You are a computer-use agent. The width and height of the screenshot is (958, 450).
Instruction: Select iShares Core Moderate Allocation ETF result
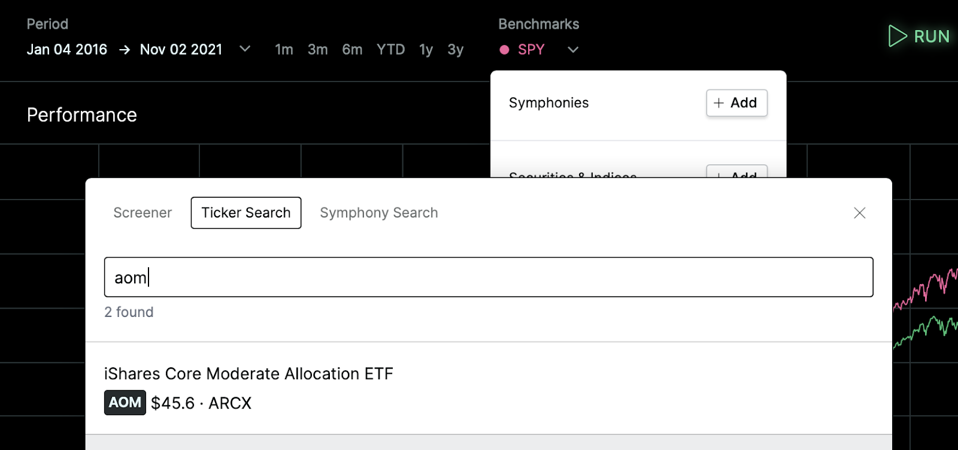[x=489, y=388]
